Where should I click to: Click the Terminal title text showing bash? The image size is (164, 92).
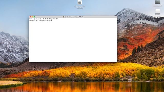coord(74,17)
